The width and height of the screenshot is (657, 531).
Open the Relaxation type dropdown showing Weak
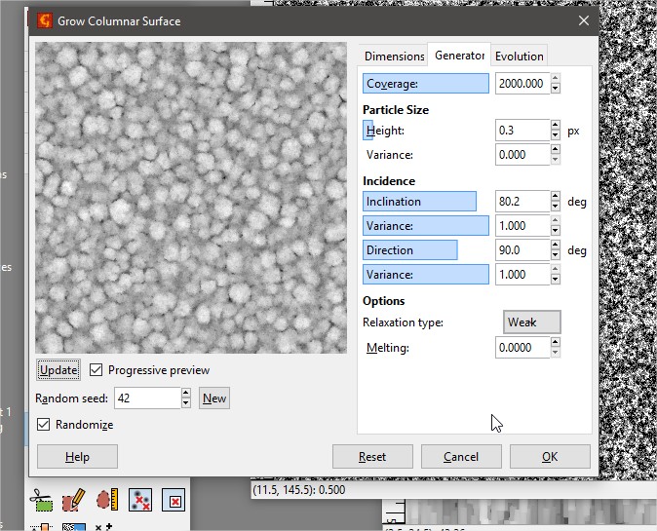(532, 322)
